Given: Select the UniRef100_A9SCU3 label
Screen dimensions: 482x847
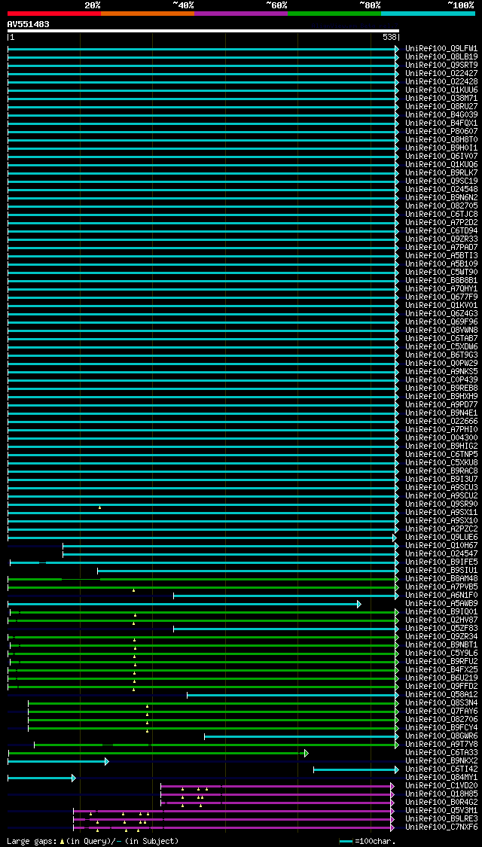Looking at the screenshot, I should (441, 488).
